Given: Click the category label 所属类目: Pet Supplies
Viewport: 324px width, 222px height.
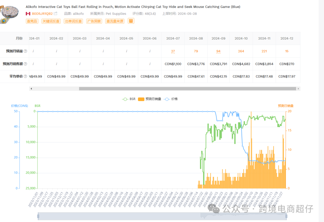Looking at the screenshot, I should coord(108,13).
